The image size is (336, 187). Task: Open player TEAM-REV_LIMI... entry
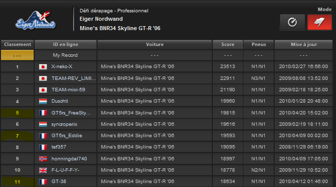[74, 78]
